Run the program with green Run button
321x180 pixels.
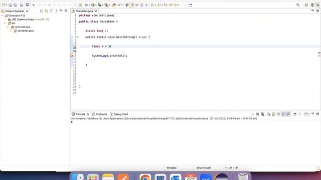[x=93, y=5]
